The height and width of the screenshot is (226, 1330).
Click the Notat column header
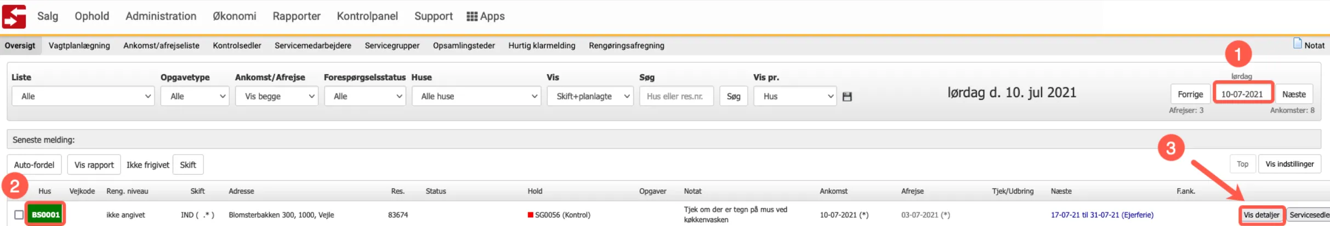[x=693, y=191]
